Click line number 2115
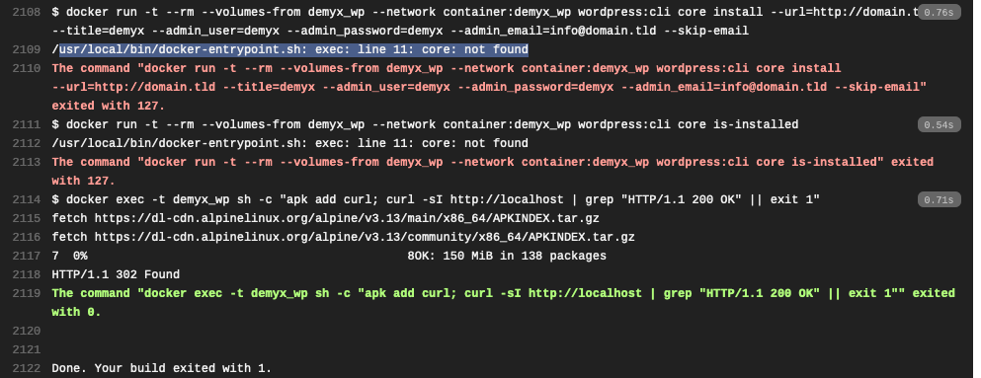The image size is (981, 378). (27, 218)
